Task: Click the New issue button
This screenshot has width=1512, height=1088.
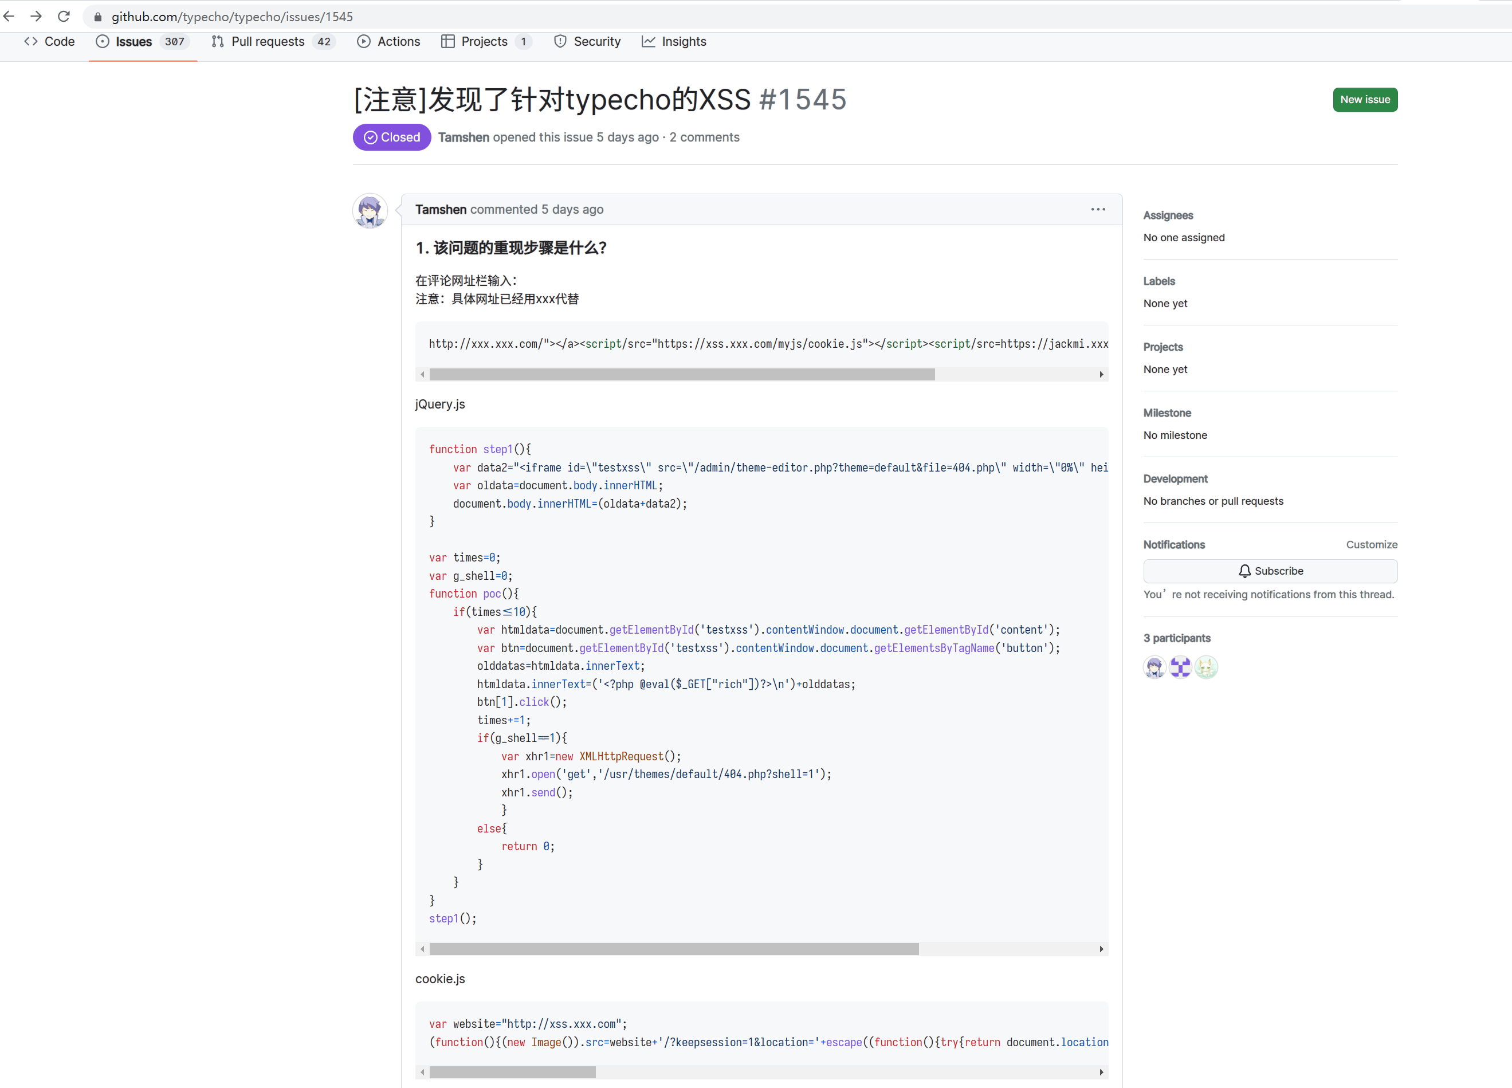Action: [1365, 99]
